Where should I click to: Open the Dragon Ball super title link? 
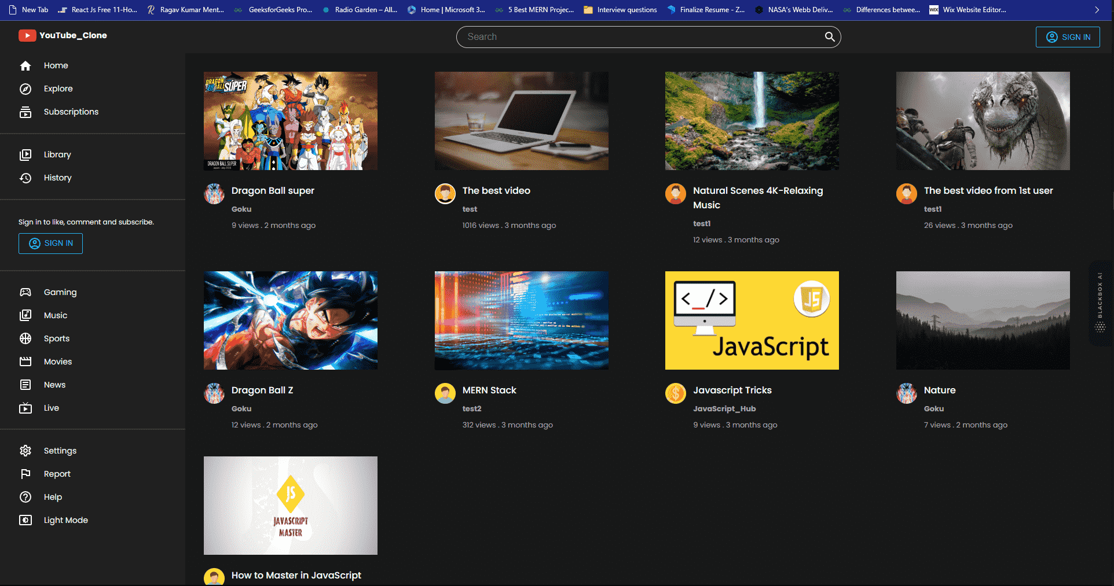pos(273,190)
